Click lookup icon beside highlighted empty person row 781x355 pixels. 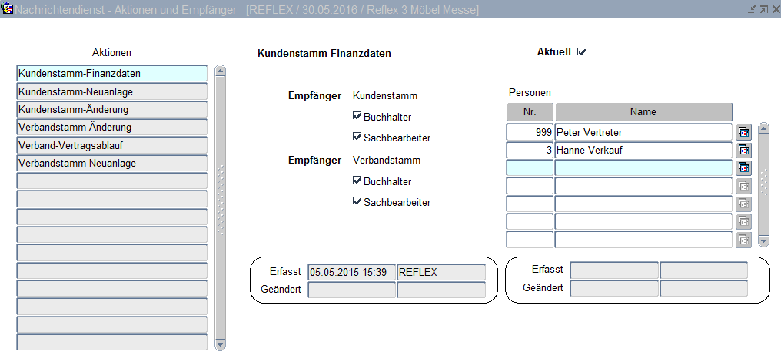coord(744,168)
